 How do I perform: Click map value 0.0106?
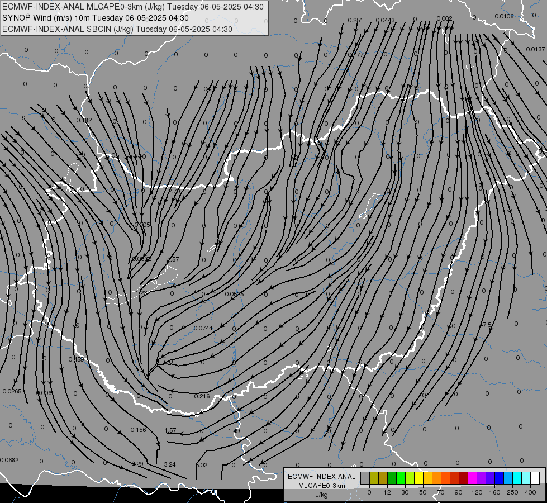point(504,16)
